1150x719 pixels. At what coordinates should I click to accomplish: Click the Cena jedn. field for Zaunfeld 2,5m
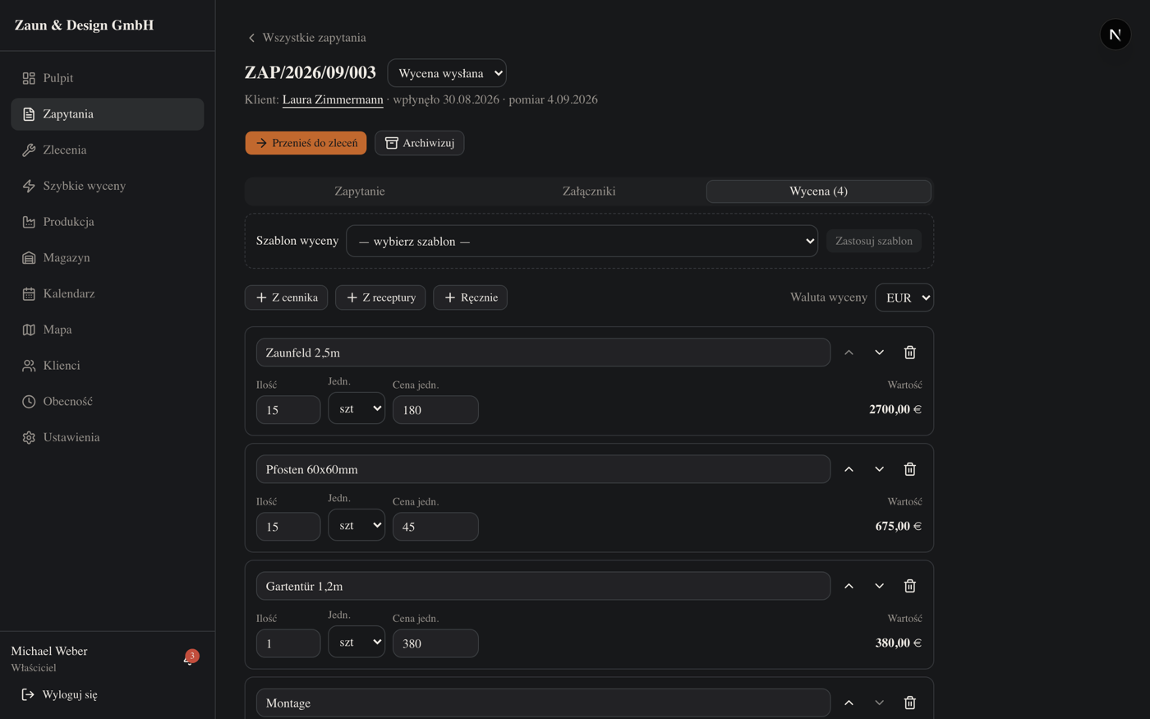435,410
